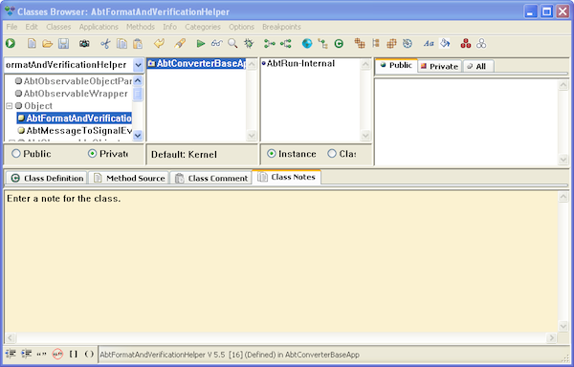Select the Instance radio button
574x367 pixels.
click(272, 154)
